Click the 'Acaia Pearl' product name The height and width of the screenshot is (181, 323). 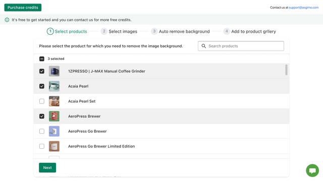[78, 86]
